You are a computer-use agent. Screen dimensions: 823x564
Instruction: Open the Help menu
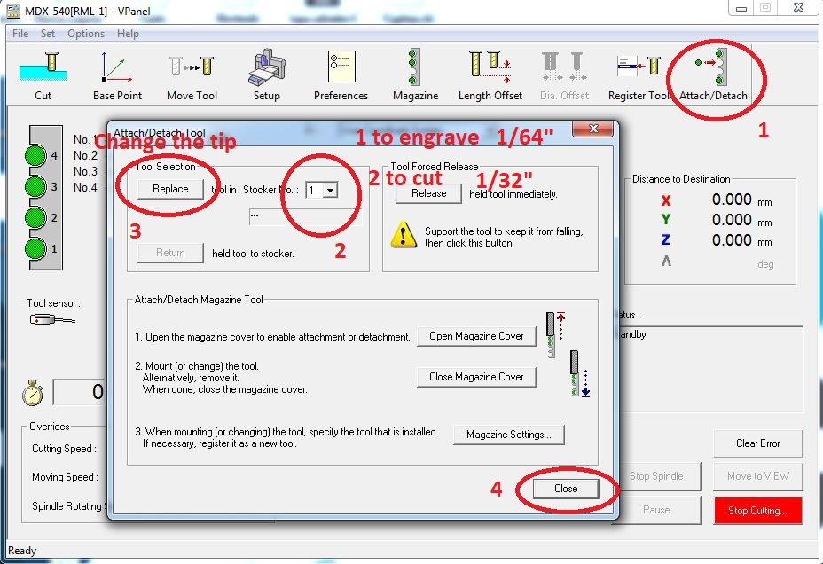pos(128,34)
